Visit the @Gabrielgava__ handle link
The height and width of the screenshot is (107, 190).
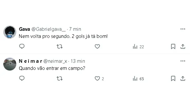tap(49, 29)
